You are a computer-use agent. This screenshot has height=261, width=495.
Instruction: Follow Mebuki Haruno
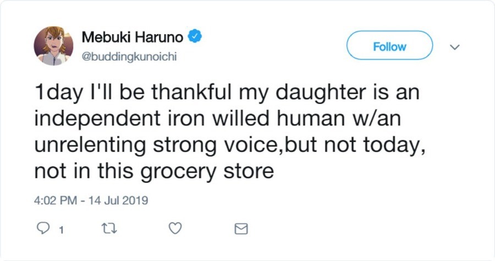tap(389, 46)
